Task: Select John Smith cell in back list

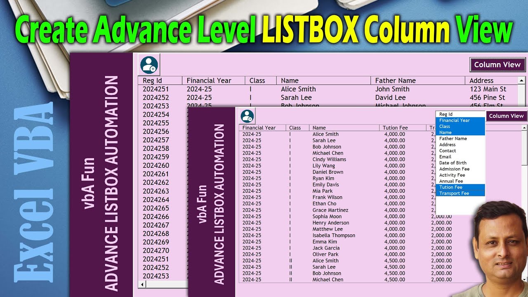Action: tap(392, 89)
